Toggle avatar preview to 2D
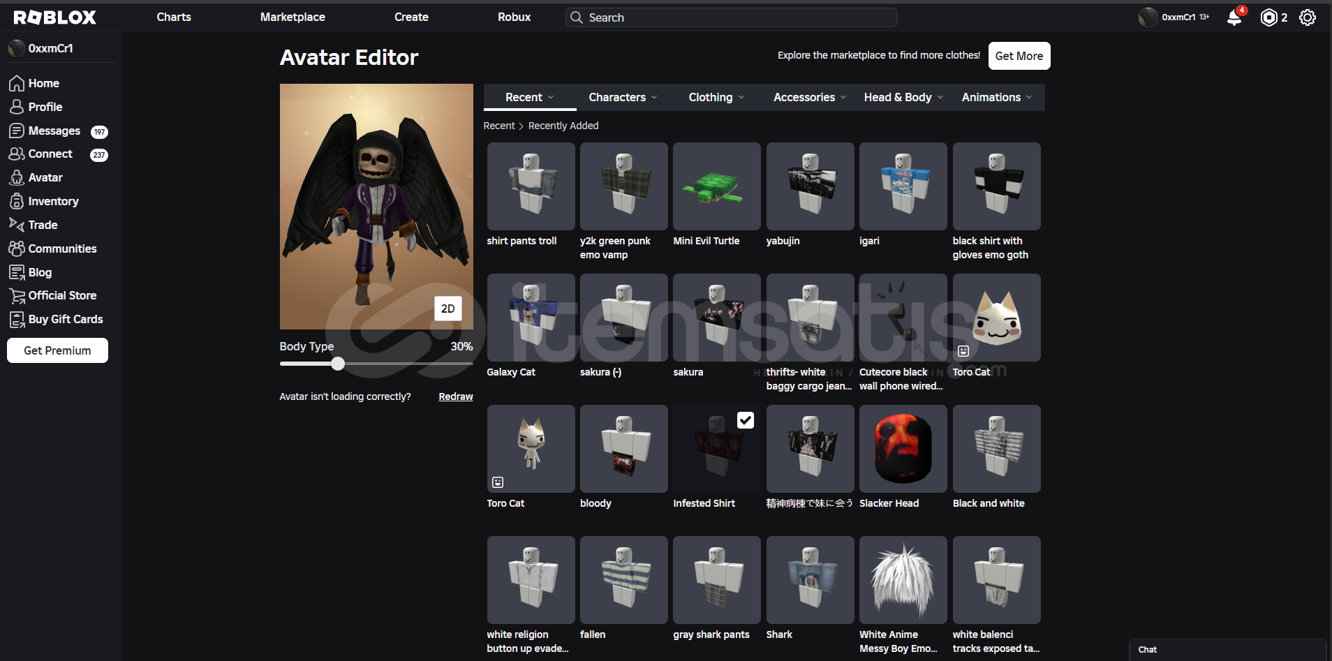 click(x=447, y=309)
